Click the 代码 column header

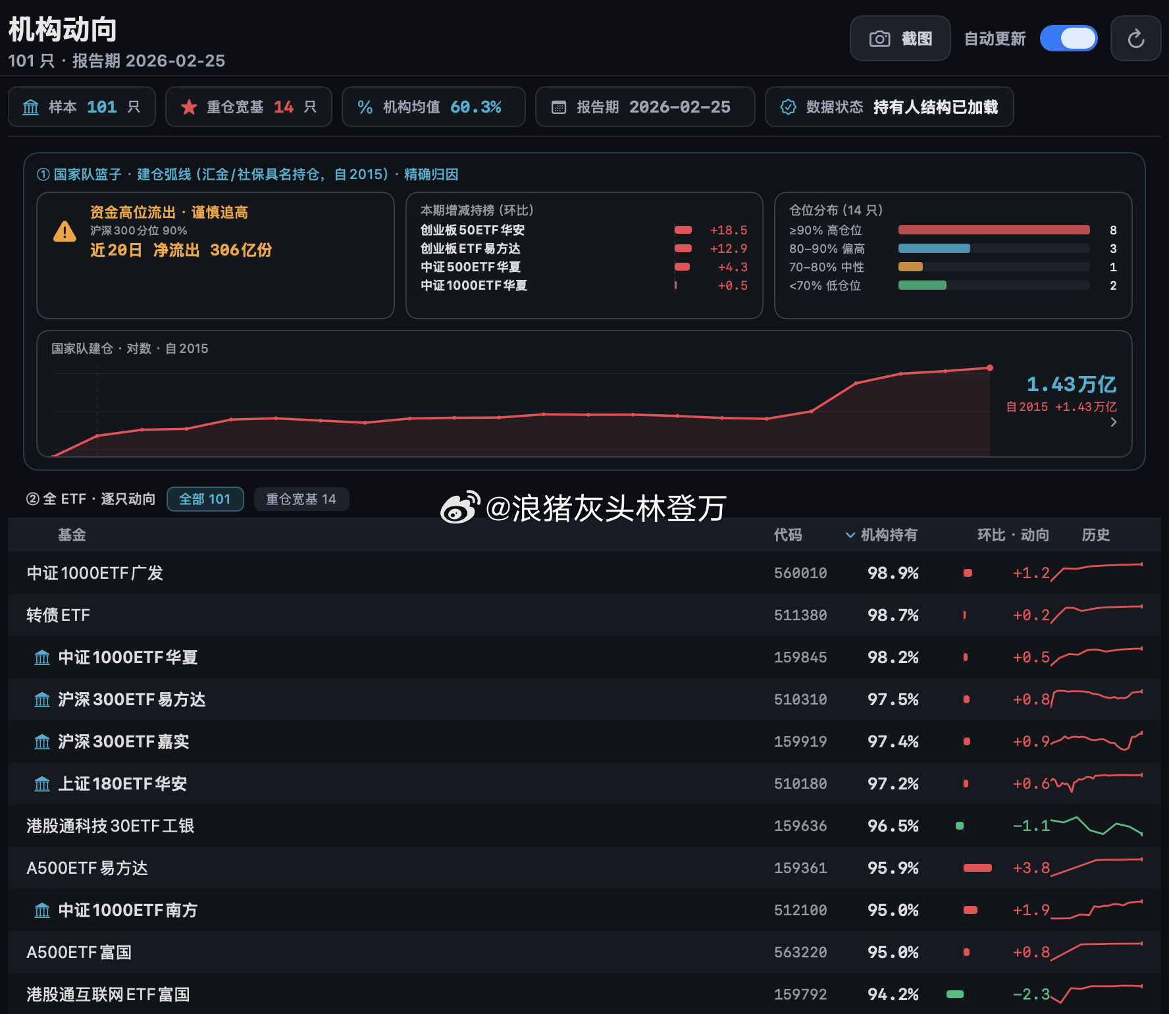pyautogui.click(x=788, y=535)
